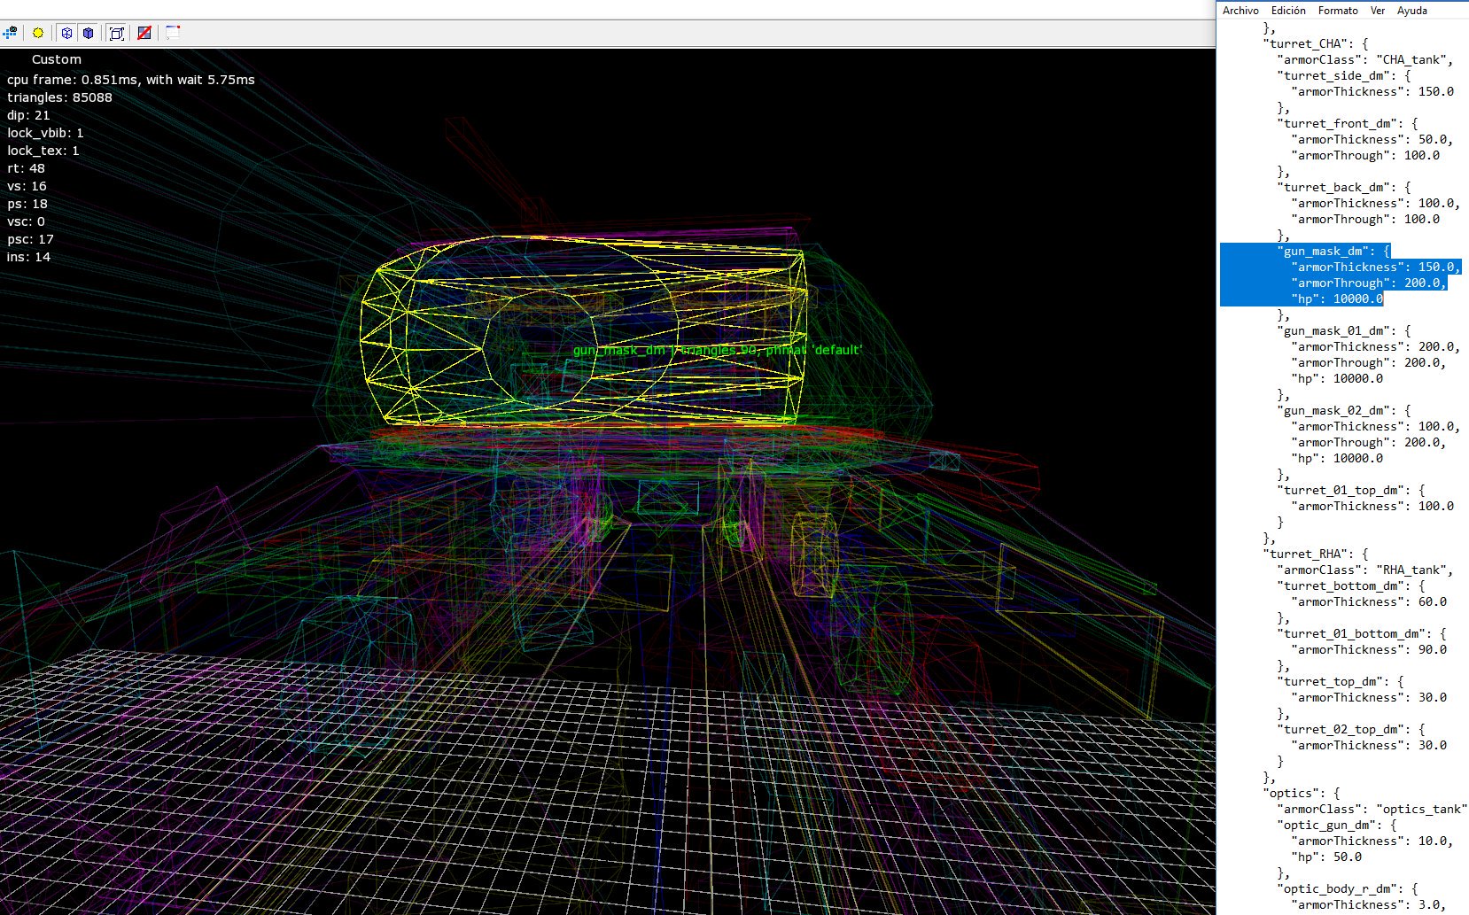Click the green gun_mask_dm label in viewport
The width and height of the screenshot is (1469, 915).
pyautogui.click(x=718, y=350)
